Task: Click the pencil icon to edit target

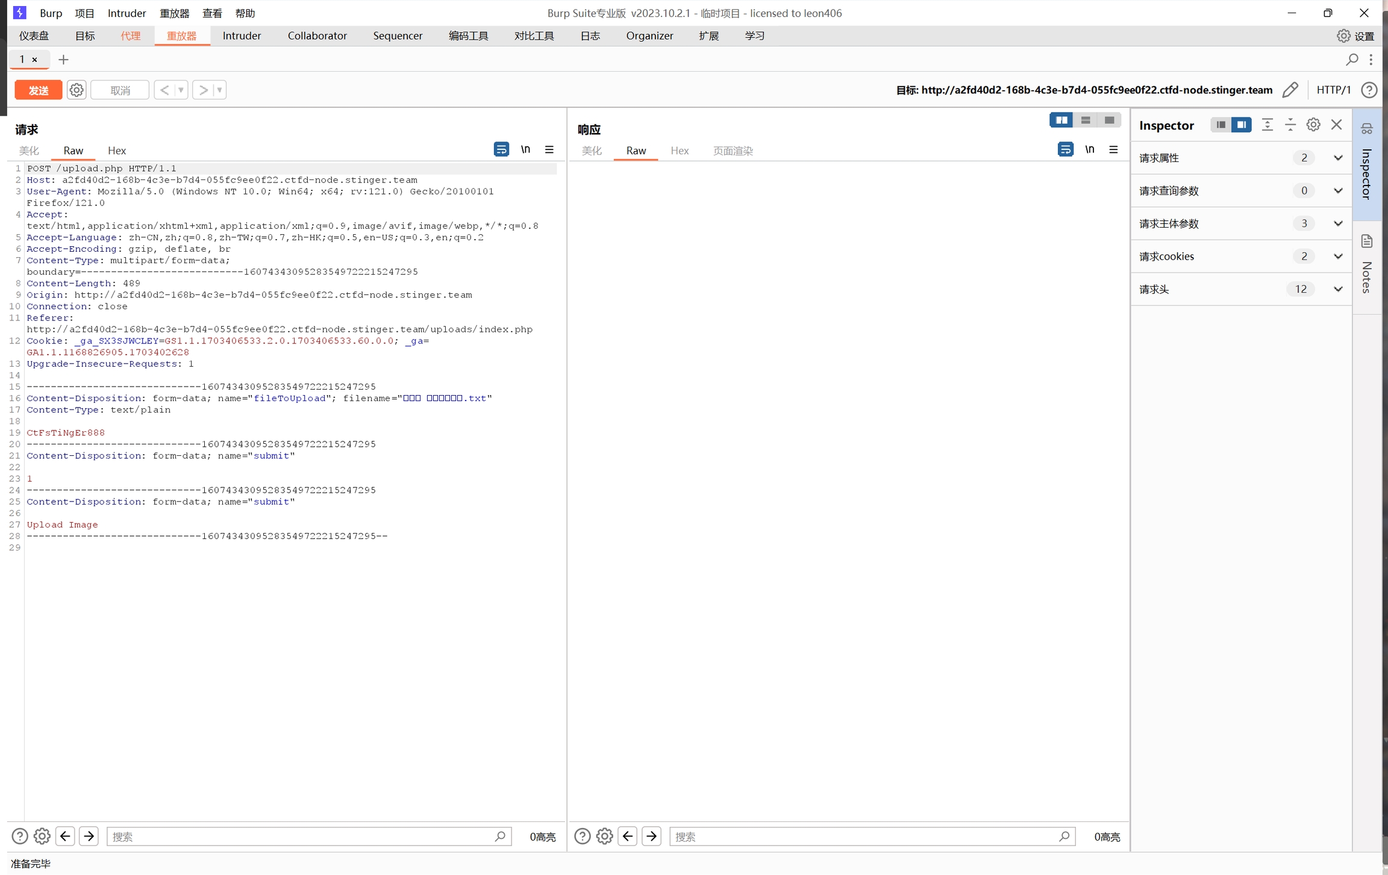Action: tap(1290, 90)
